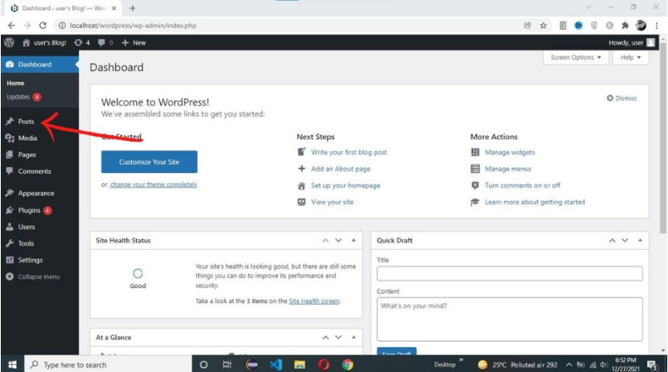Viewport: 668px width, 372px height.
Task: Select Dashboard in the sidebar
Action: click(40, 64)
